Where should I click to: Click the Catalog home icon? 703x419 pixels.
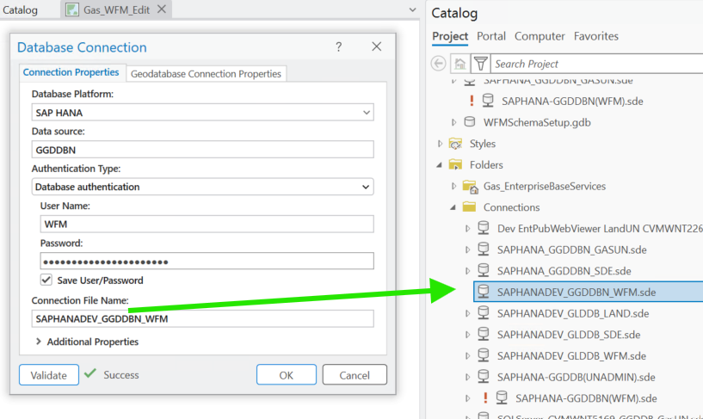pos(459,64)
